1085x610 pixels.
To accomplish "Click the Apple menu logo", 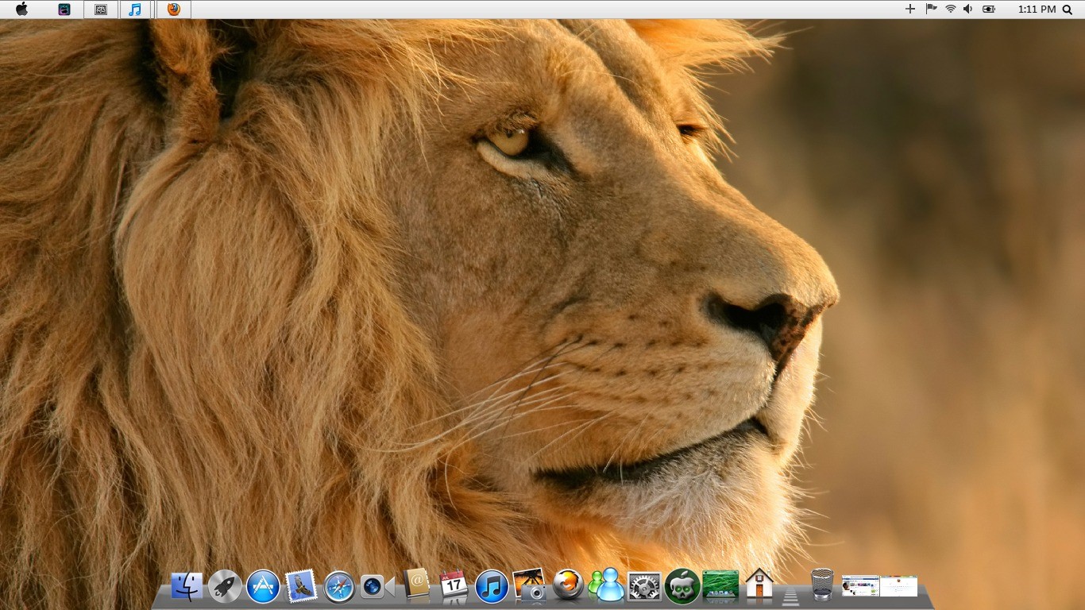I will point(21,10).
